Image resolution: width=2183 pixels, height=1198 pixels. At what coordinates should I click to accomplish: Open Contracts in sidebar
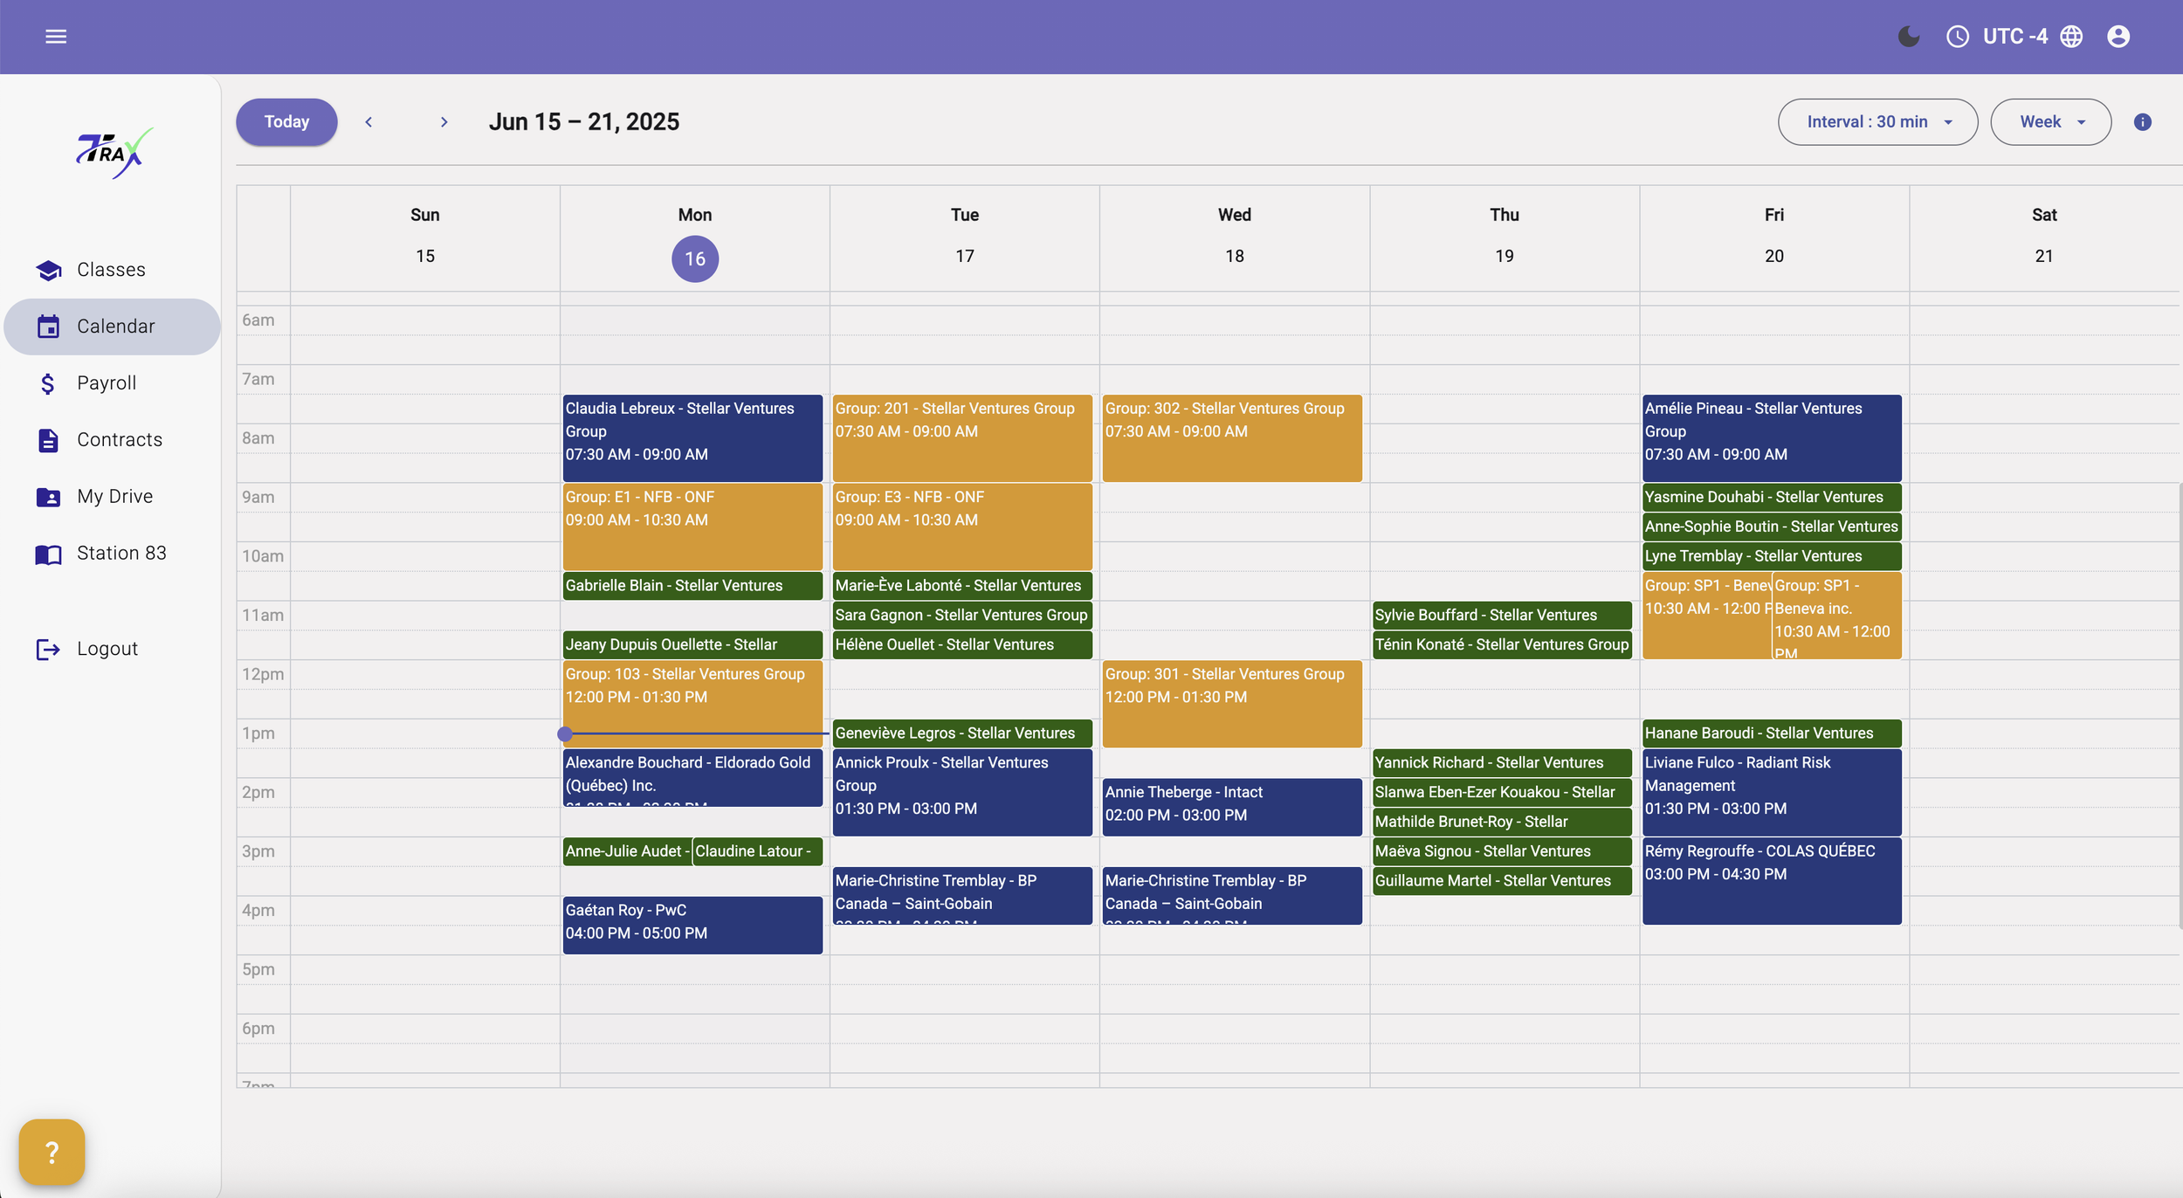(112, 440)
